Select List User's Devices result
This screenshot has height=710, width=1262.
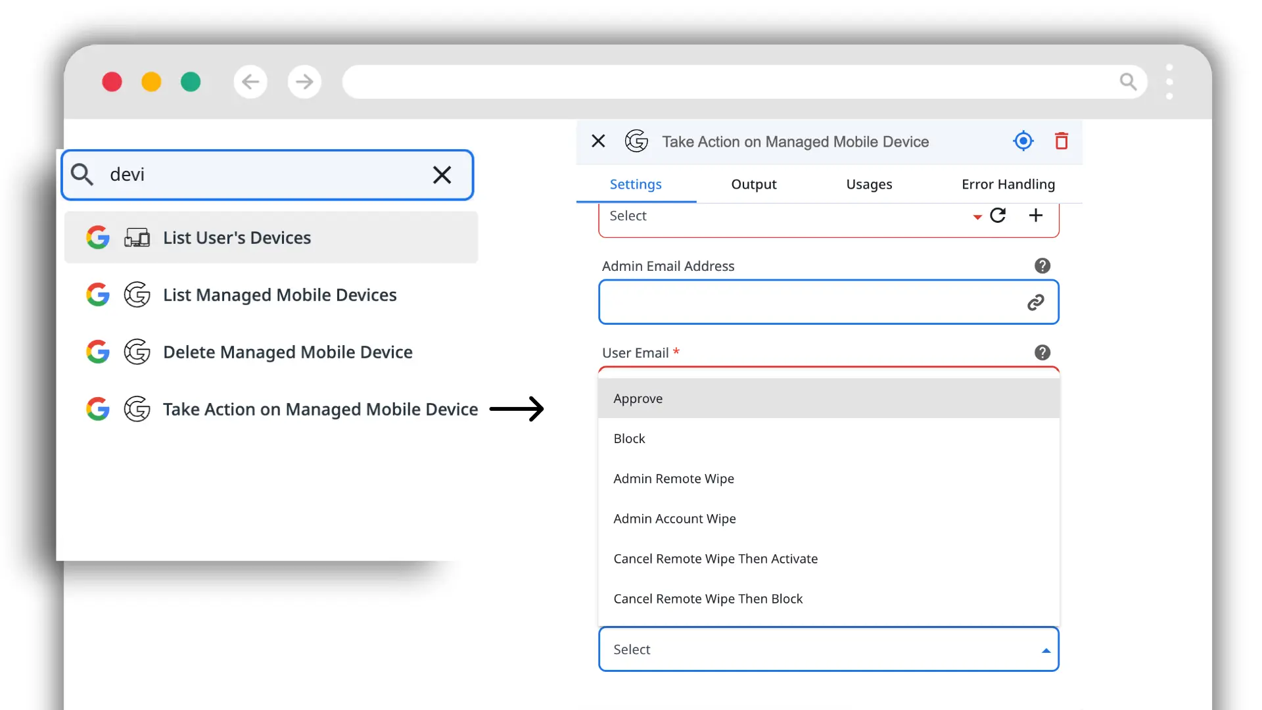271,237
